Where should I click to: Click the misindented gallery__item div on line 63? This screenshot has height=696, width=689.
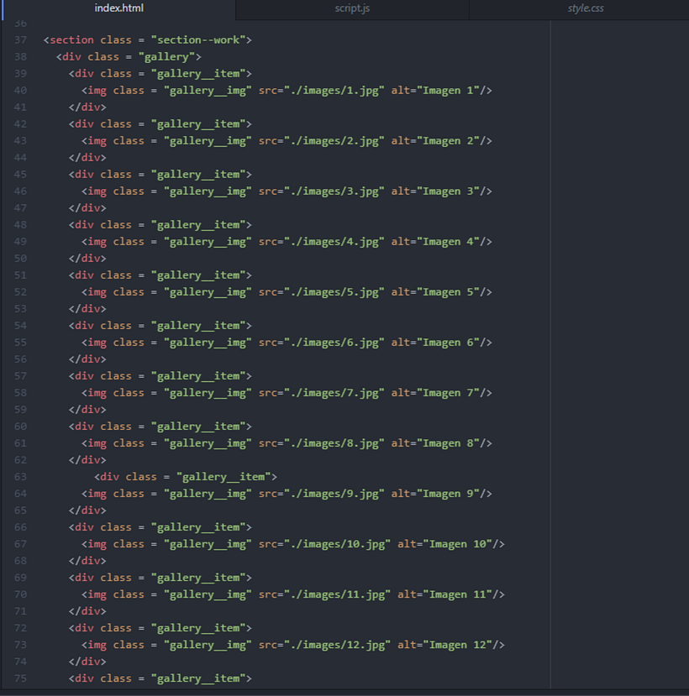click(x=185, y=477)
